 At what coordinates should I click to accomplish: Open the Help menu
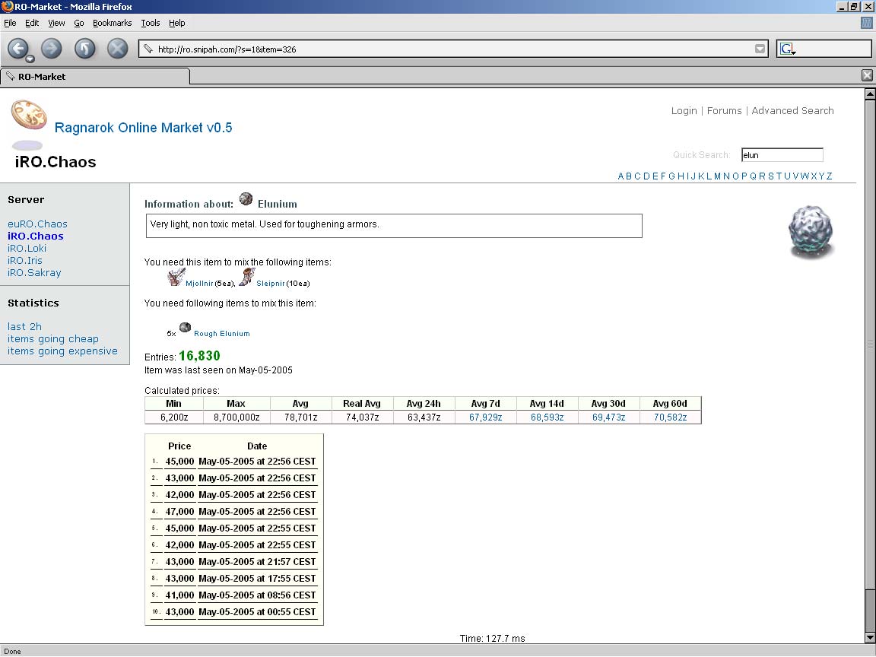coord(177,23)
